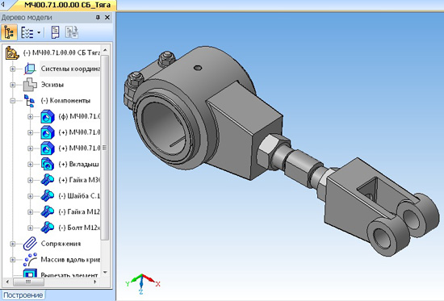Click the greyed-out tree relations icon
This screenshot has width=444, height=301.
point(72,32)
